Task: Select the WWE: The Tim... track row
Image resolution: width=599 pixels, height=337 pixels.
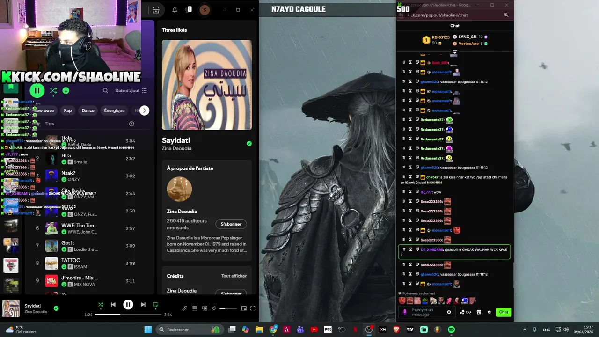Action: (x=87, y=228)
